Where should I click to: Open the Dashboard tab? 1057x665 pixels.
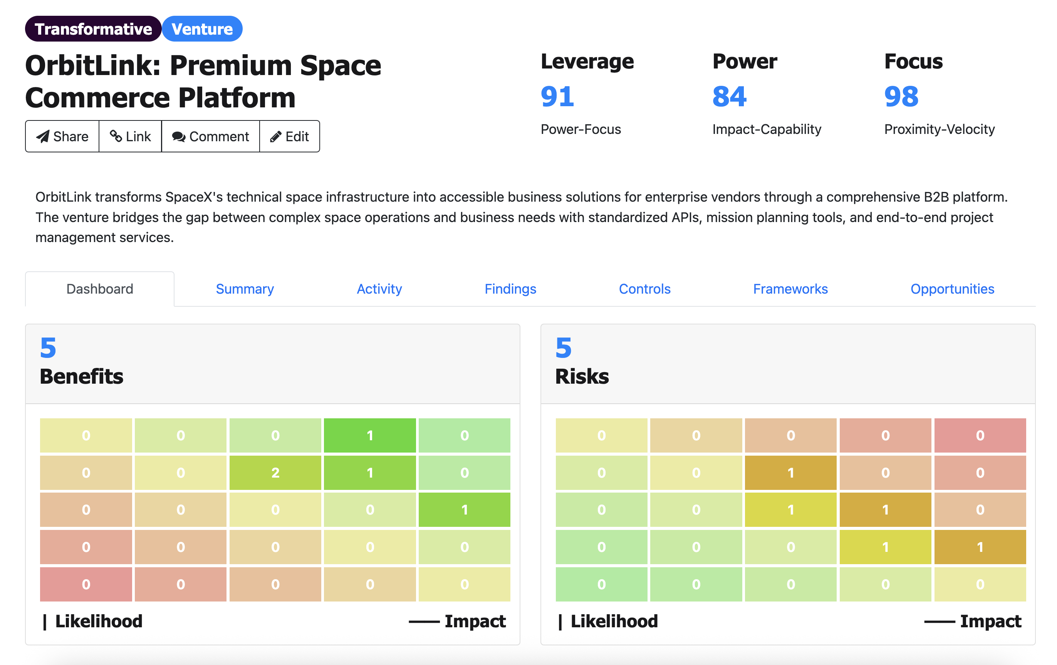(x=100, y=289)
